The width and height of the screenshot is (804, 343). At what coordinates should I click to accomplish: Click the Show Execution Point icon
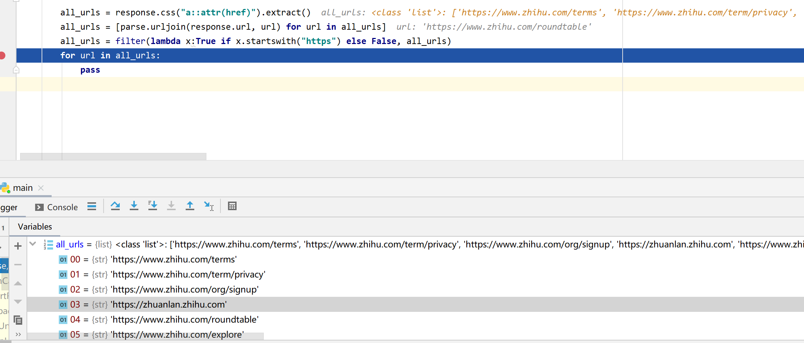(92, 206)
